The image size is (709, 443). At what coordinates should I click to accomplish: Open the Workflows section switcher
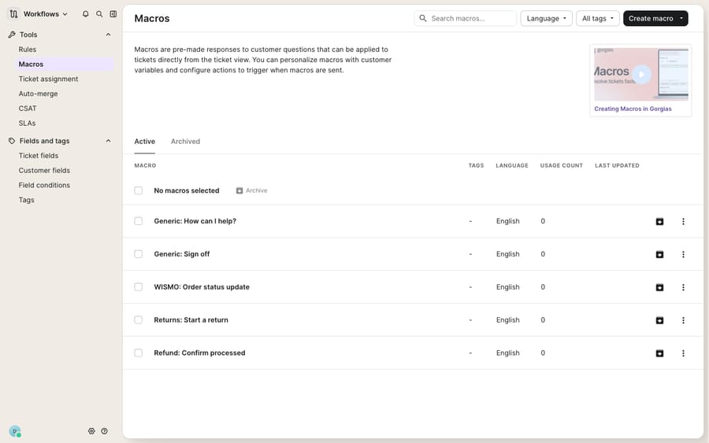(x=45, y=14)
